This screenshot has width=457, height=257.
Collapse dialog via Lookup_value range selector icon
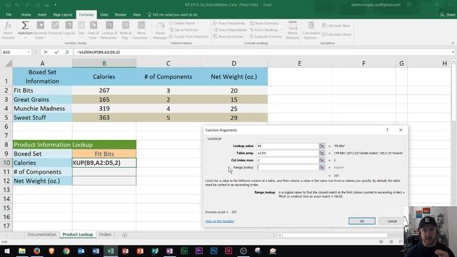coord(322,146)
